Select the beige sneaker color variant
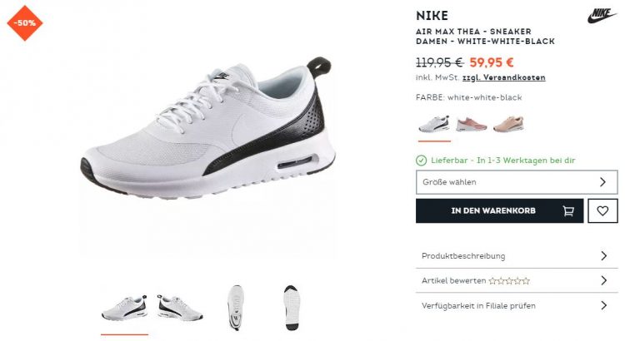The image size is (625, 341). (x=508, y=124)
